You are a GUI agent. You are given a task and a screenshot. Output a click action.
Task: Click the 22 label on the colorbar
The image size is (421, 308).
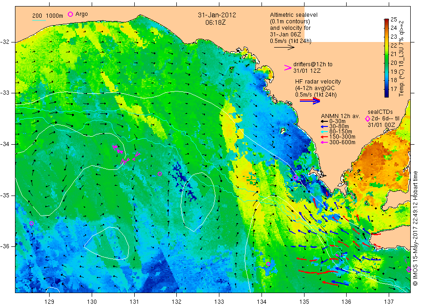(x=393, y=45)
